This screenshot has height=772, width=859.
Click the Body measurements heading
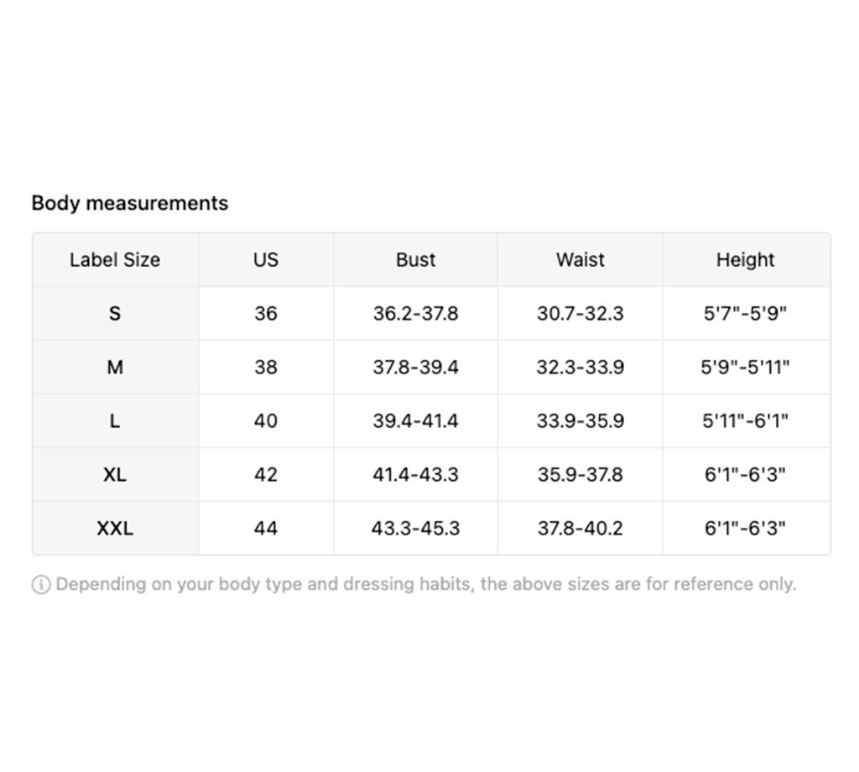[x=129, y=203]
